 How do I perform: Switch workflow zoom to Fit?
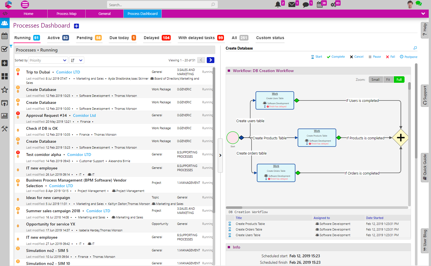pyautogui.click(x=388, y=79)
